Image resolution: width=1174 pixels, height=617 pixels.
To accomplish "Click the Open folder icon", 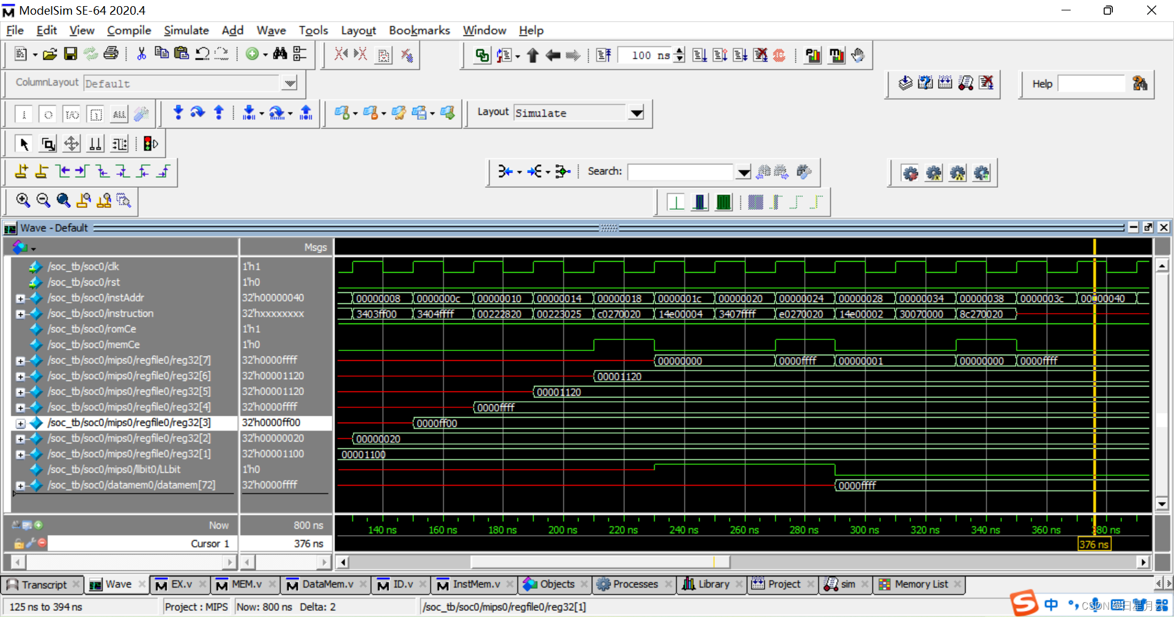I will (x=50, y=54).
